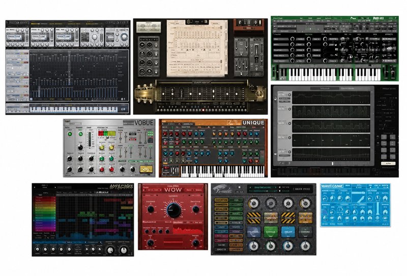Toggle the second green LED button in VOBUE

(x=80, y=134)
